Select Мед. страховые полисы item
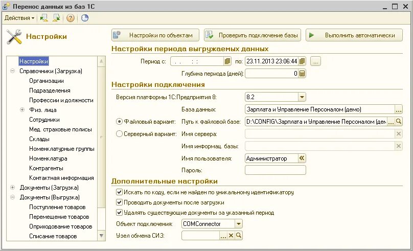Image resolution: width=413 pixels, height=251 pixels. click(x=60, y=129)
